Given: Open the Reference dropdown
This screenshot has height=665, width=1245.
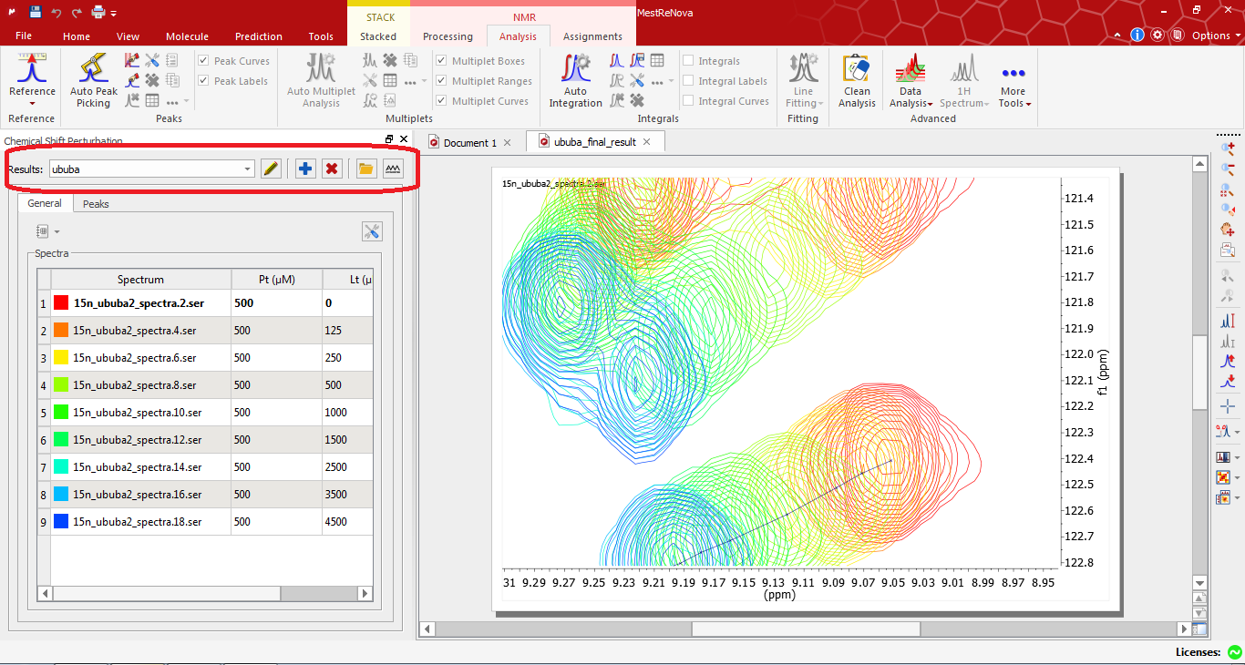Looking at the screenshot, I should 32,104.
